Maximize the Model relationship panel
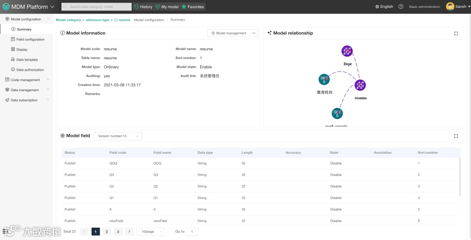Image resolution: width=471 pixels, height=240 pixels. pos(456,33)
